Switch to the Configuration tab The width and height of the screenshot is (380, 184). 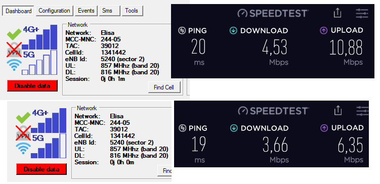tap(54, 11)
